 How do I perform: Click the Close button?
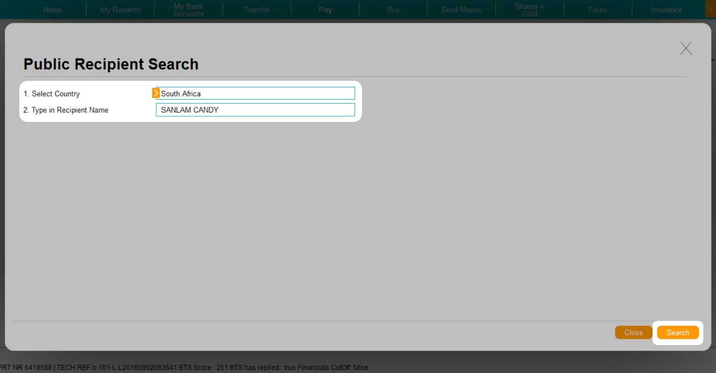point(633,332)
